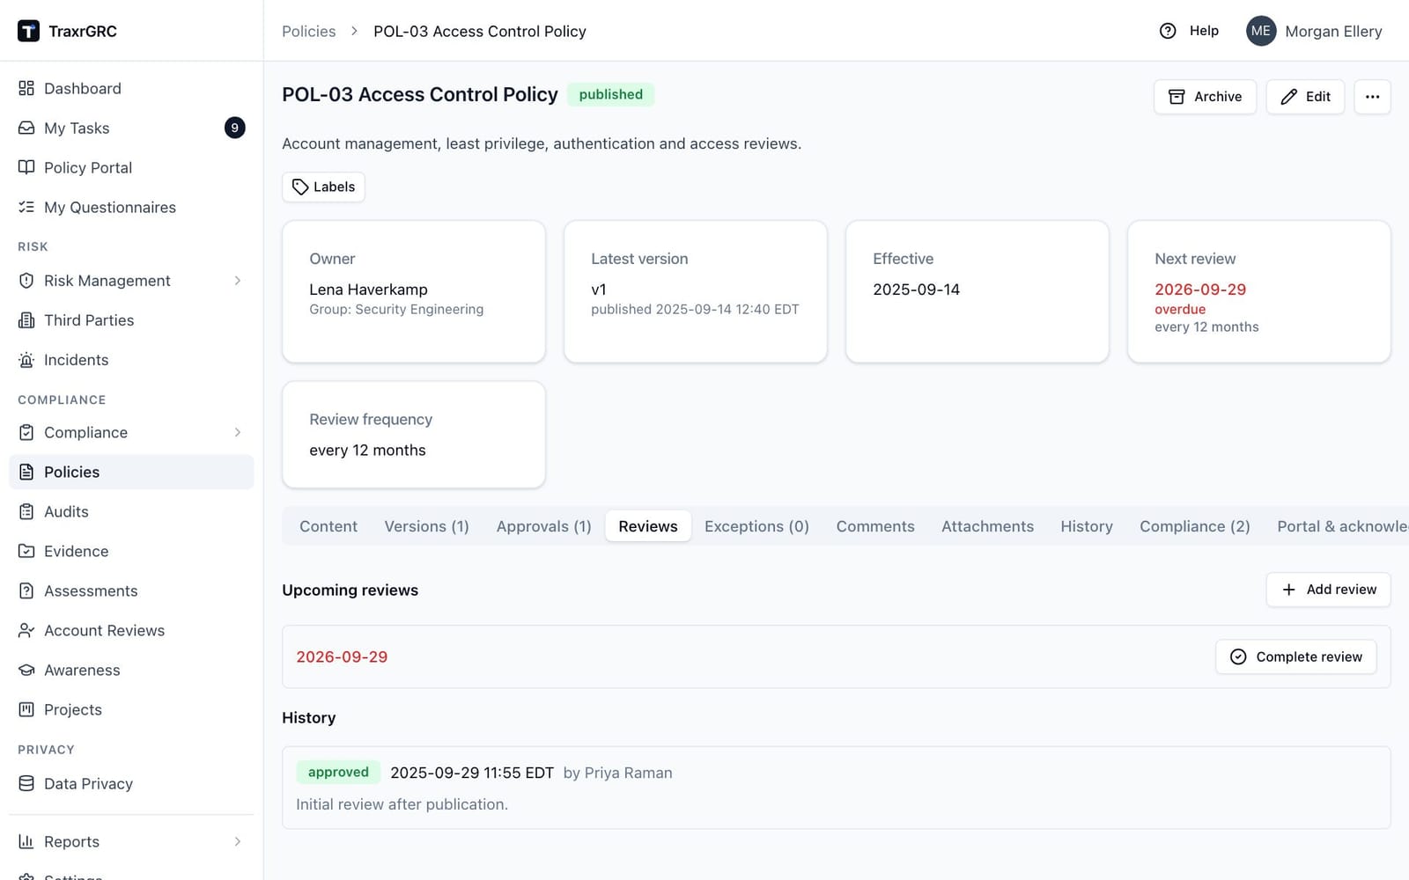Select the Compliance (2) tab
Screen dimensions: 1409x880
point(1195,526)
